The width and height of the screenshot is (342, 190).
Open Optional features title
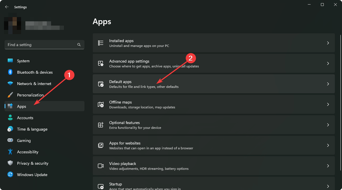(x=124, y=123)
